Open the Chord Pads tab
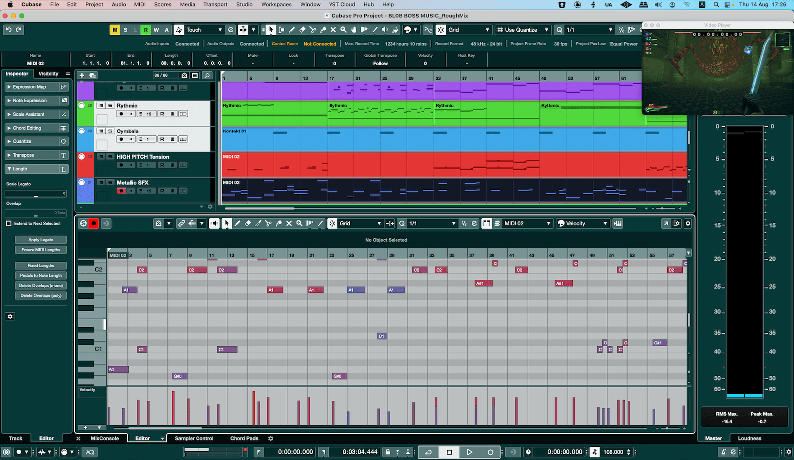Viewport: 794px width, 460px height. pyautogui.click(x=244, y=438)
